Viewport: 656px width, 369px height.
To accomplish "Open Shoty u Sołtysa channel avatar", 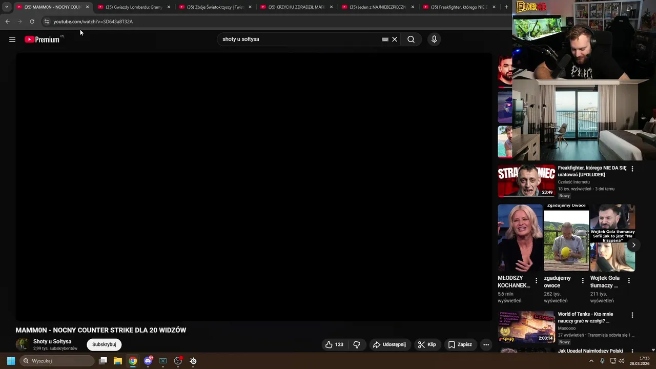I will click(x=22, y=344).
